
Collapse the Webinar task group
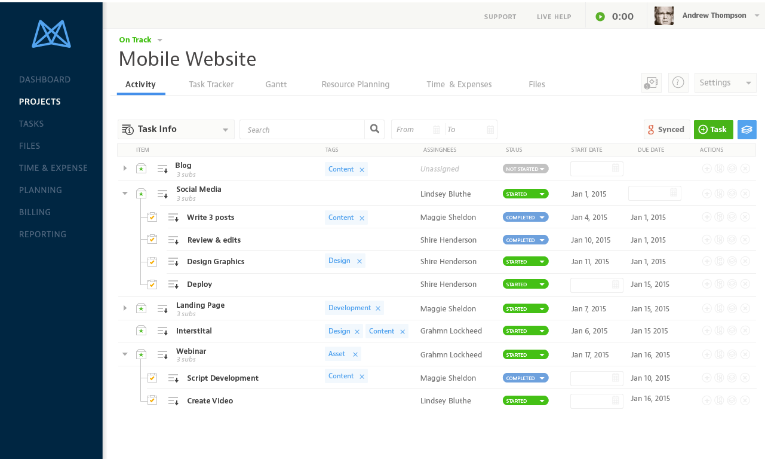[125, 354]
